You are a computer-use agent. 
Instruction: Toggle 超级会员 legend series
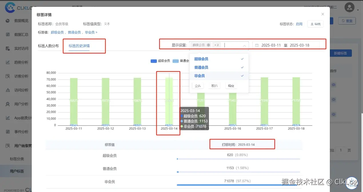pos(160,61)
